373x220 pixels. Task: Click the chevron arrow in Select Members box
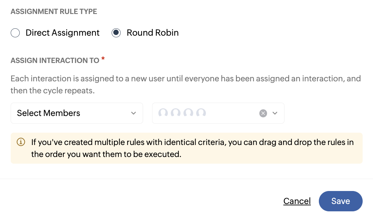click(134, 113)
